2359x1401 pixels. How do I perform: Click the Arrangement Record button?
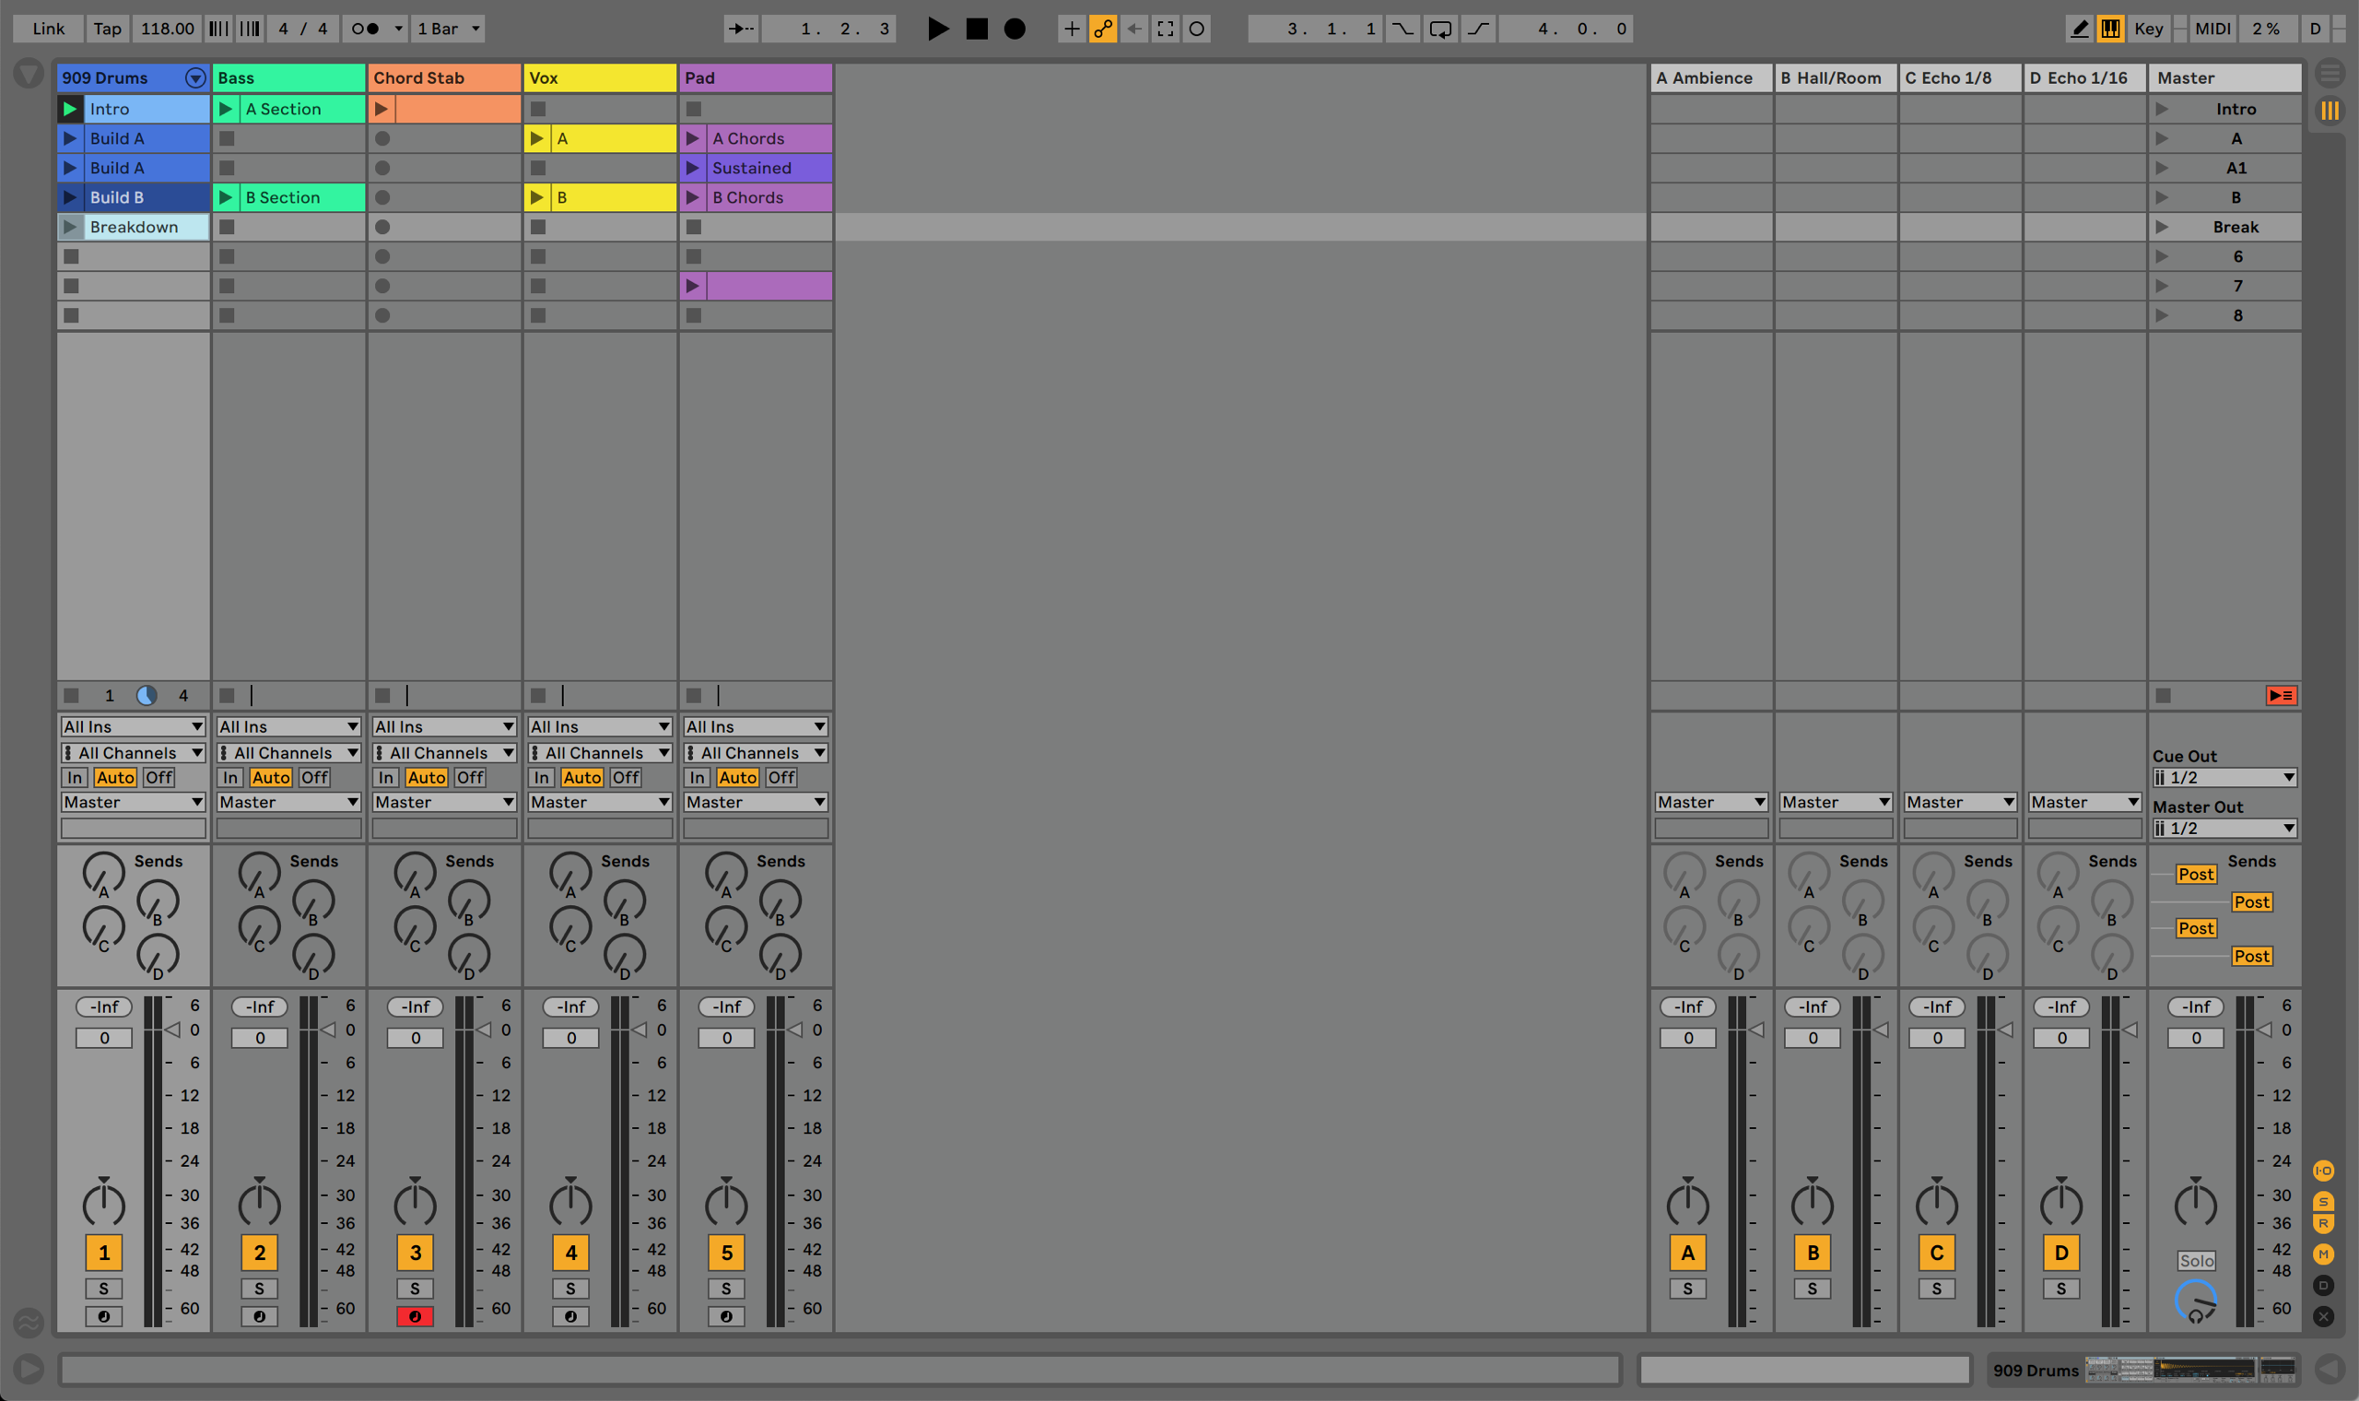[1015, 29]
